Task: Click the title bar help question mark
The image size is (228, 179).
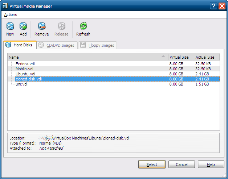Action: coord(213,6)
